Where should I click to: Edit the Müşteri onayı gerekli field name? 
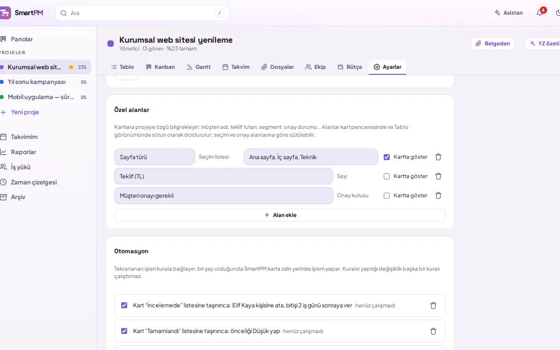[x=224, y=195]
